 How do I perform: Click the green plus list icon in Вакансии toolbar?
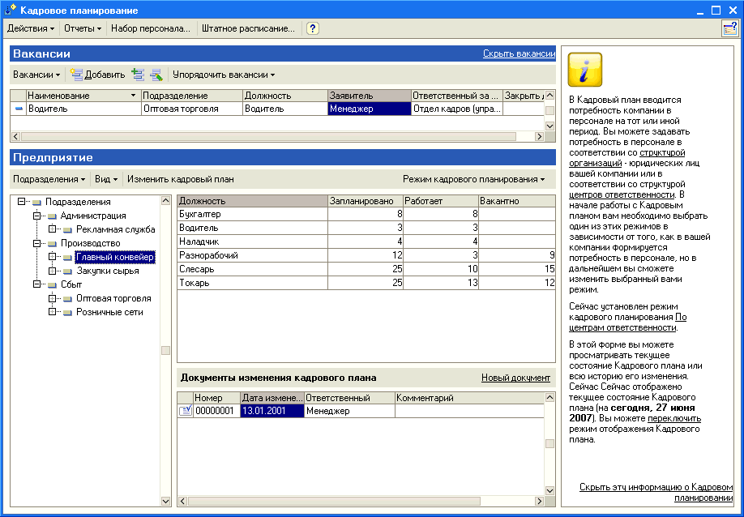pyautogui.click(x=138, y=75)
